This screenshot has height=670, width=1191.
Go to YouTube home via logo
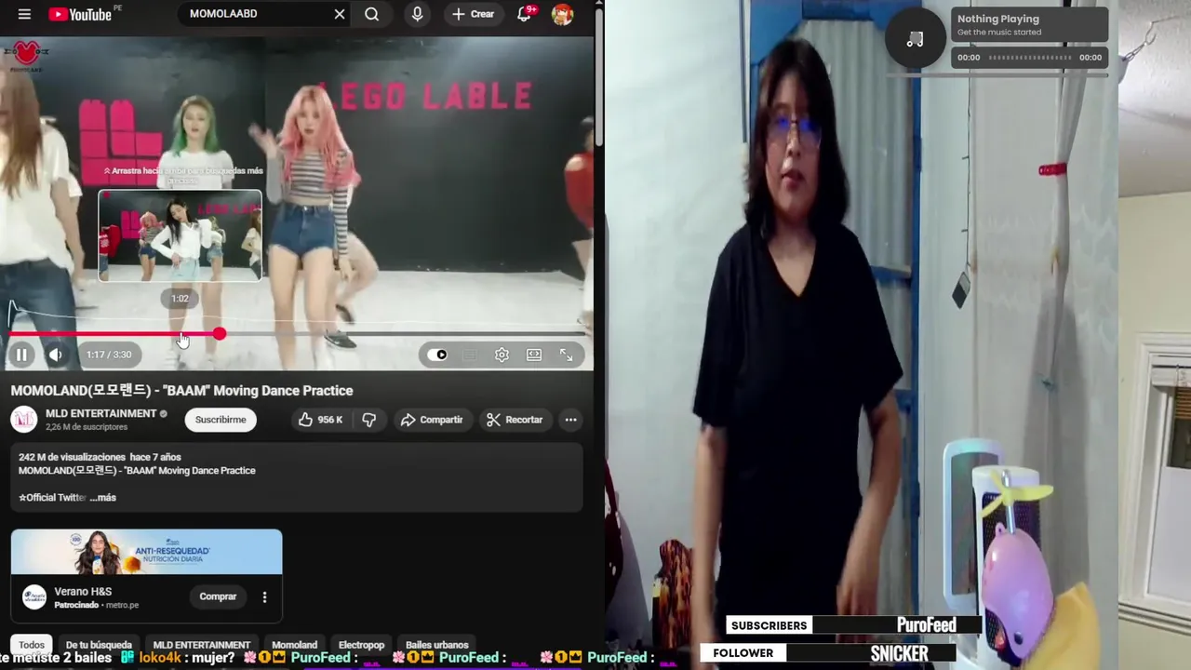pos(80,14)
